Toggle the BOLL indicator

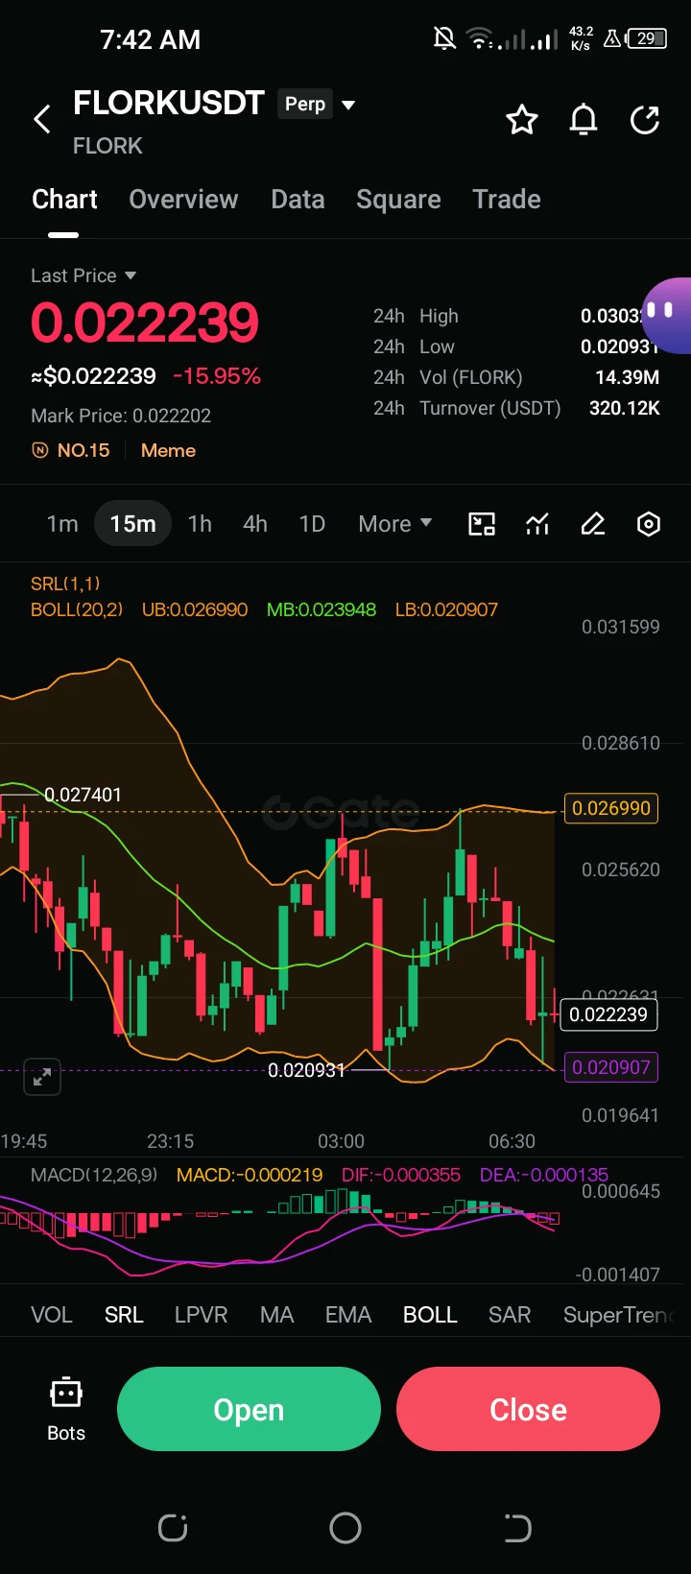[x=430, y=1315]
